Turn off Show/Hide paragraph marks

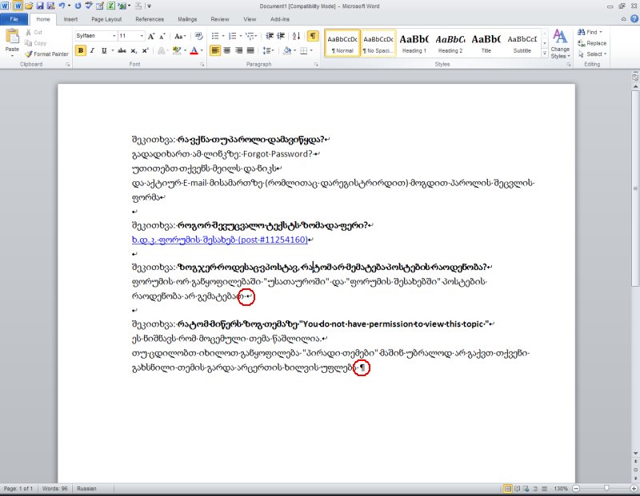tap(314, 36)
